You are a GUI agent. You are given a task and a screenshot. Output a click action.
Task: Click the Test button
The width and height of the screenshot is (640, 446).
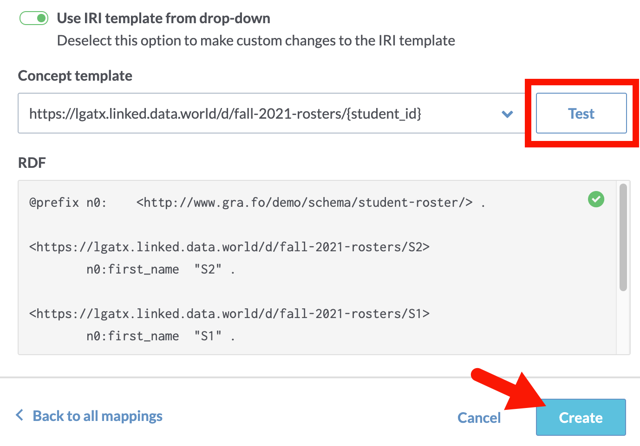click(x=581, y=114)
